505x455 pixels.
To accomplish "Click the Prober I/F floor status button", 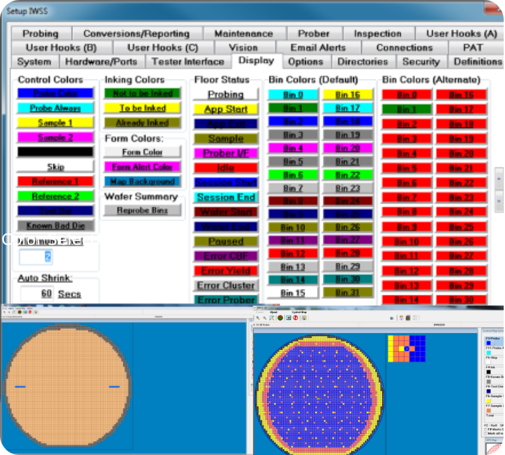I will tap(226, 153).
